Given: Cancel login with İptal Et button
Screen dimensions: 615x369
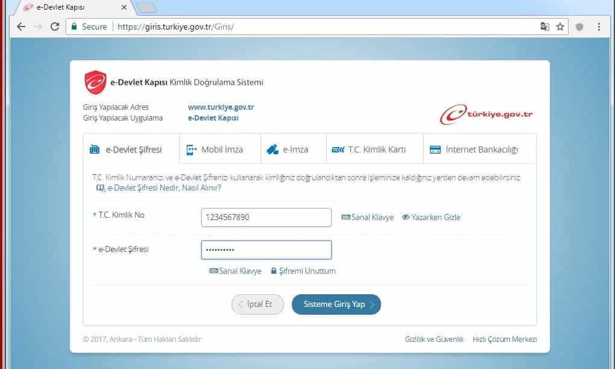Looking at the screenshot, I should coord(257,304).
